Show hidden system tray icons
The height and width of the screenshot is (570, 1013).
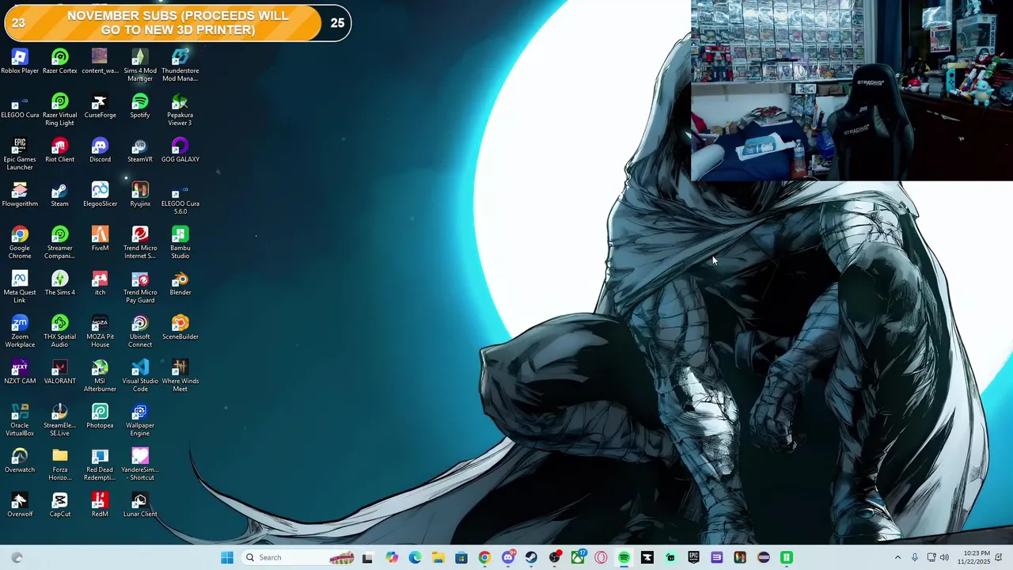(x=897, y=557)
